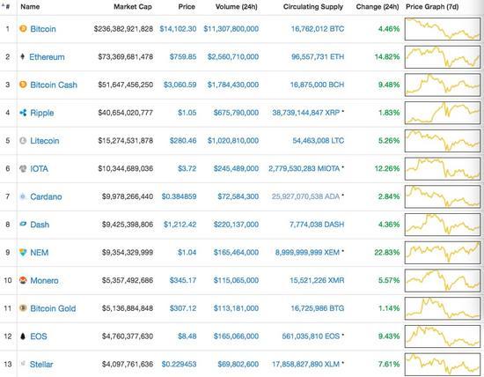The height and width of the screenshot is (377, 484).
Task: Open Ethereum 7-day price graph
Action: [x=443, y=57]
